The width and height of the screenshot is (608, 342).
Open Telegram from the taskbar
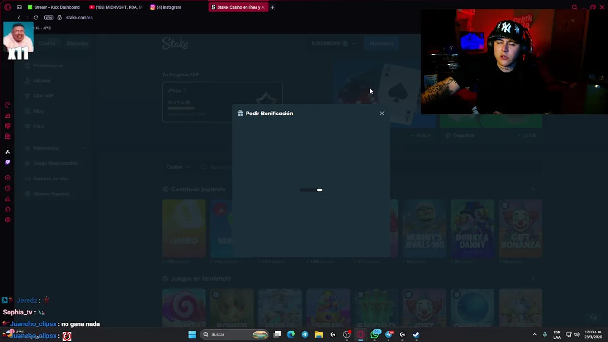[305, 334]
